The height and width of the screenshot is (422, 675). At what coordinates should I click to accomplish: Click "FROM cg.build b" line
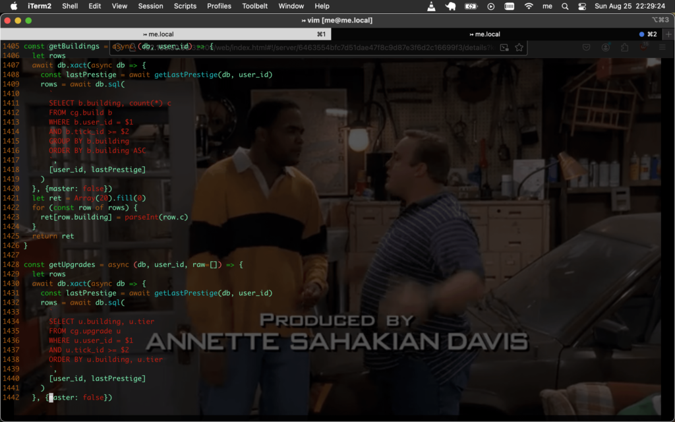(80, 112)
